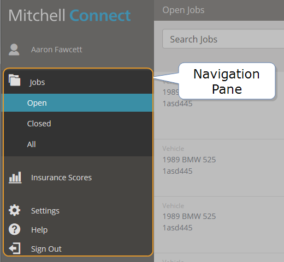Open the Help label
This screenshot has height=262, width=284.
click(39, 230)
